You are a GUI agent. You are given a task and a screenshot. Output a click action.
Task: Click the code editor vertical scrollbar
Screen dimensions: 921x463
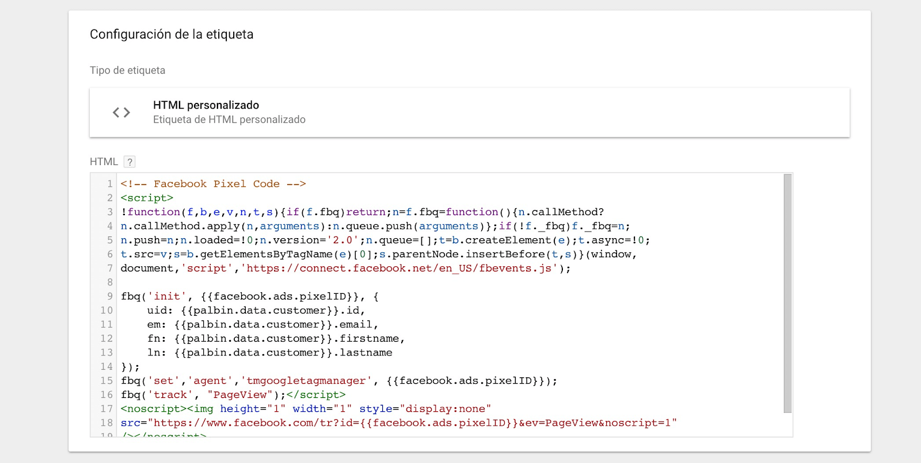point(787,293)
